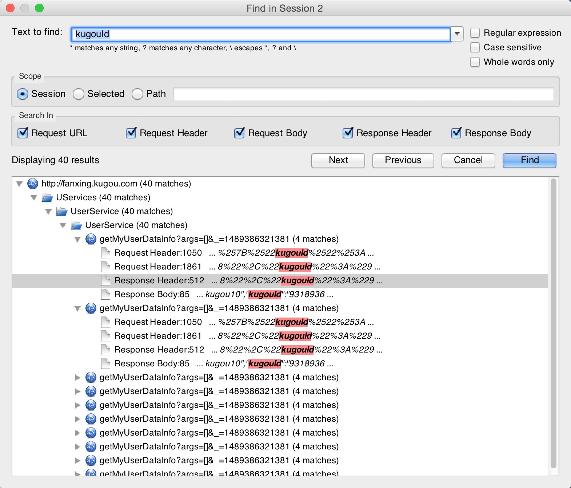Screen dimensions: 571x488
Task: Choose the Selected scope radio button
Action: click(x=79, y=94)
